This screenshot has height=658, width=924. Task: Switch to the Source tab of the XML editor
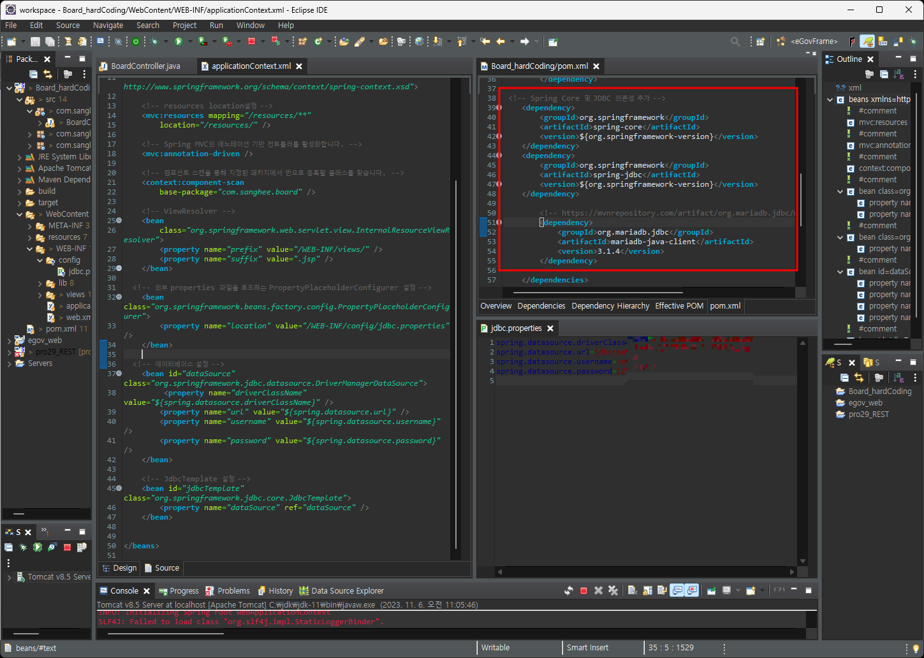162,568
